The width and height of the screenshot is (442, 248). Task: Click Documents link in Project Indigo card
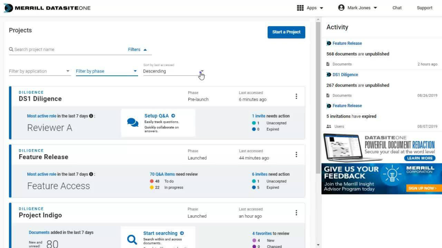click(39, 232)
